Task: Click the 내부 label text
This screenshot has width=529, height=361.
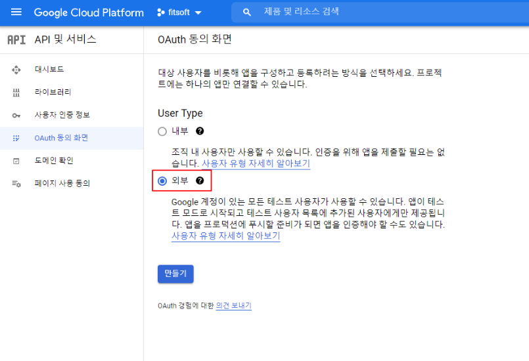Action: pyautogui.click(x=180, y=131)
